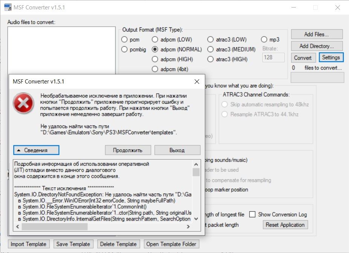349x253 pixels.
Task: Click System.IO.__Error.WinIOError stack line
Action: click(97, 200)
